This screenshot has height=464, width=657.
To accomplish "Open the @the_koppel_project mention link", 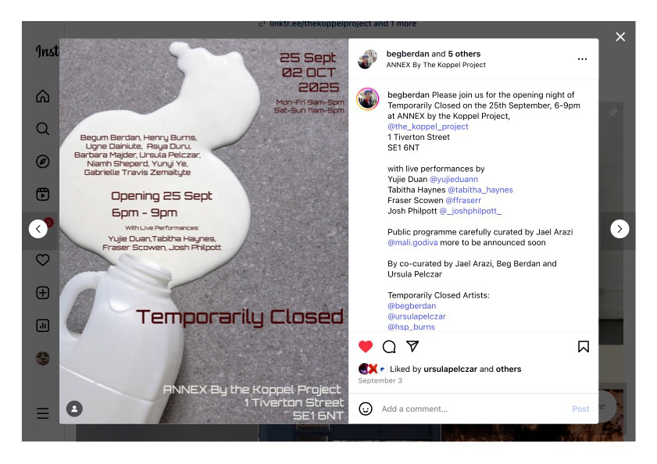I will 428,127.
